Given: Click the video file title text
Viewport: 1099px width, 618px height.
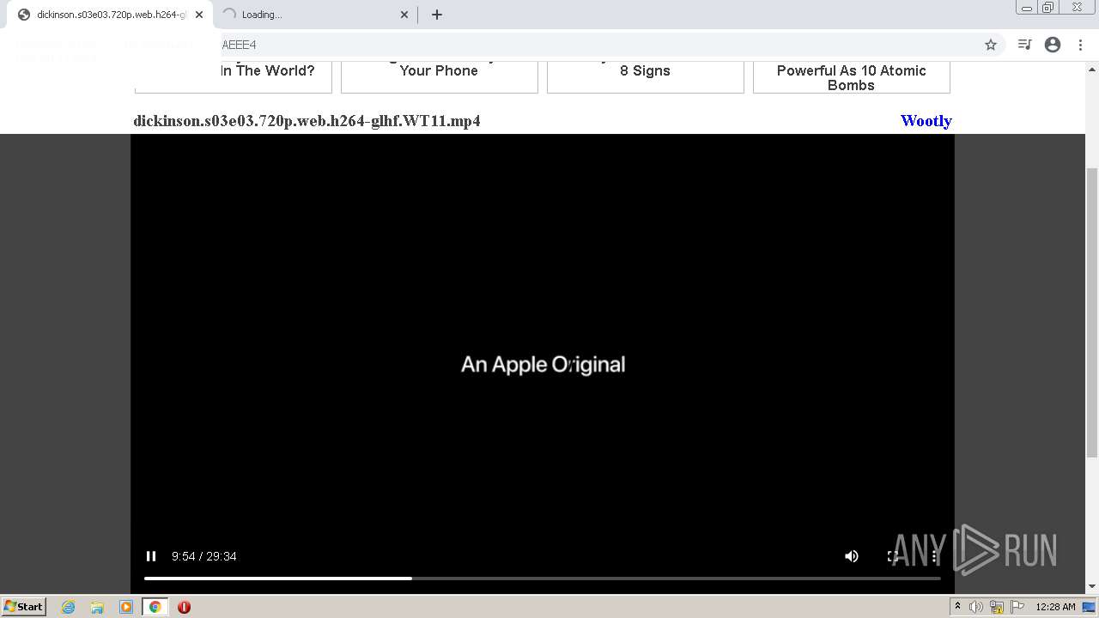Looking at the screenshot, I should (x=307, y=120).
